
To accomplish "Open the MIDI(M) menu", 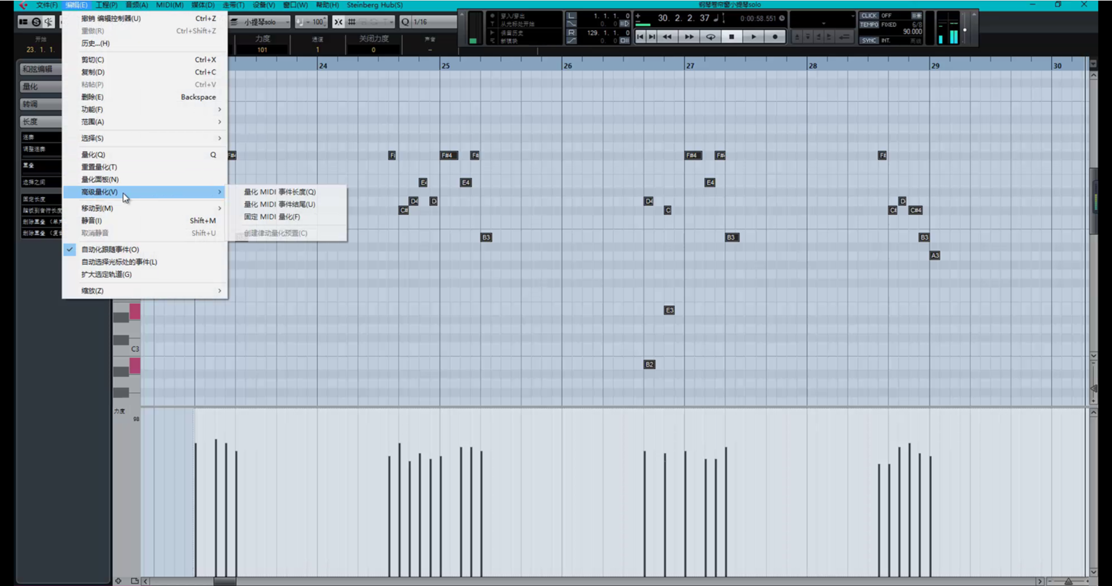I will pos(170,5).
